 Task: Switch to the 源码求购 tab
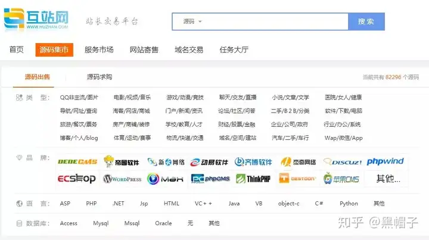pos(100,77)
